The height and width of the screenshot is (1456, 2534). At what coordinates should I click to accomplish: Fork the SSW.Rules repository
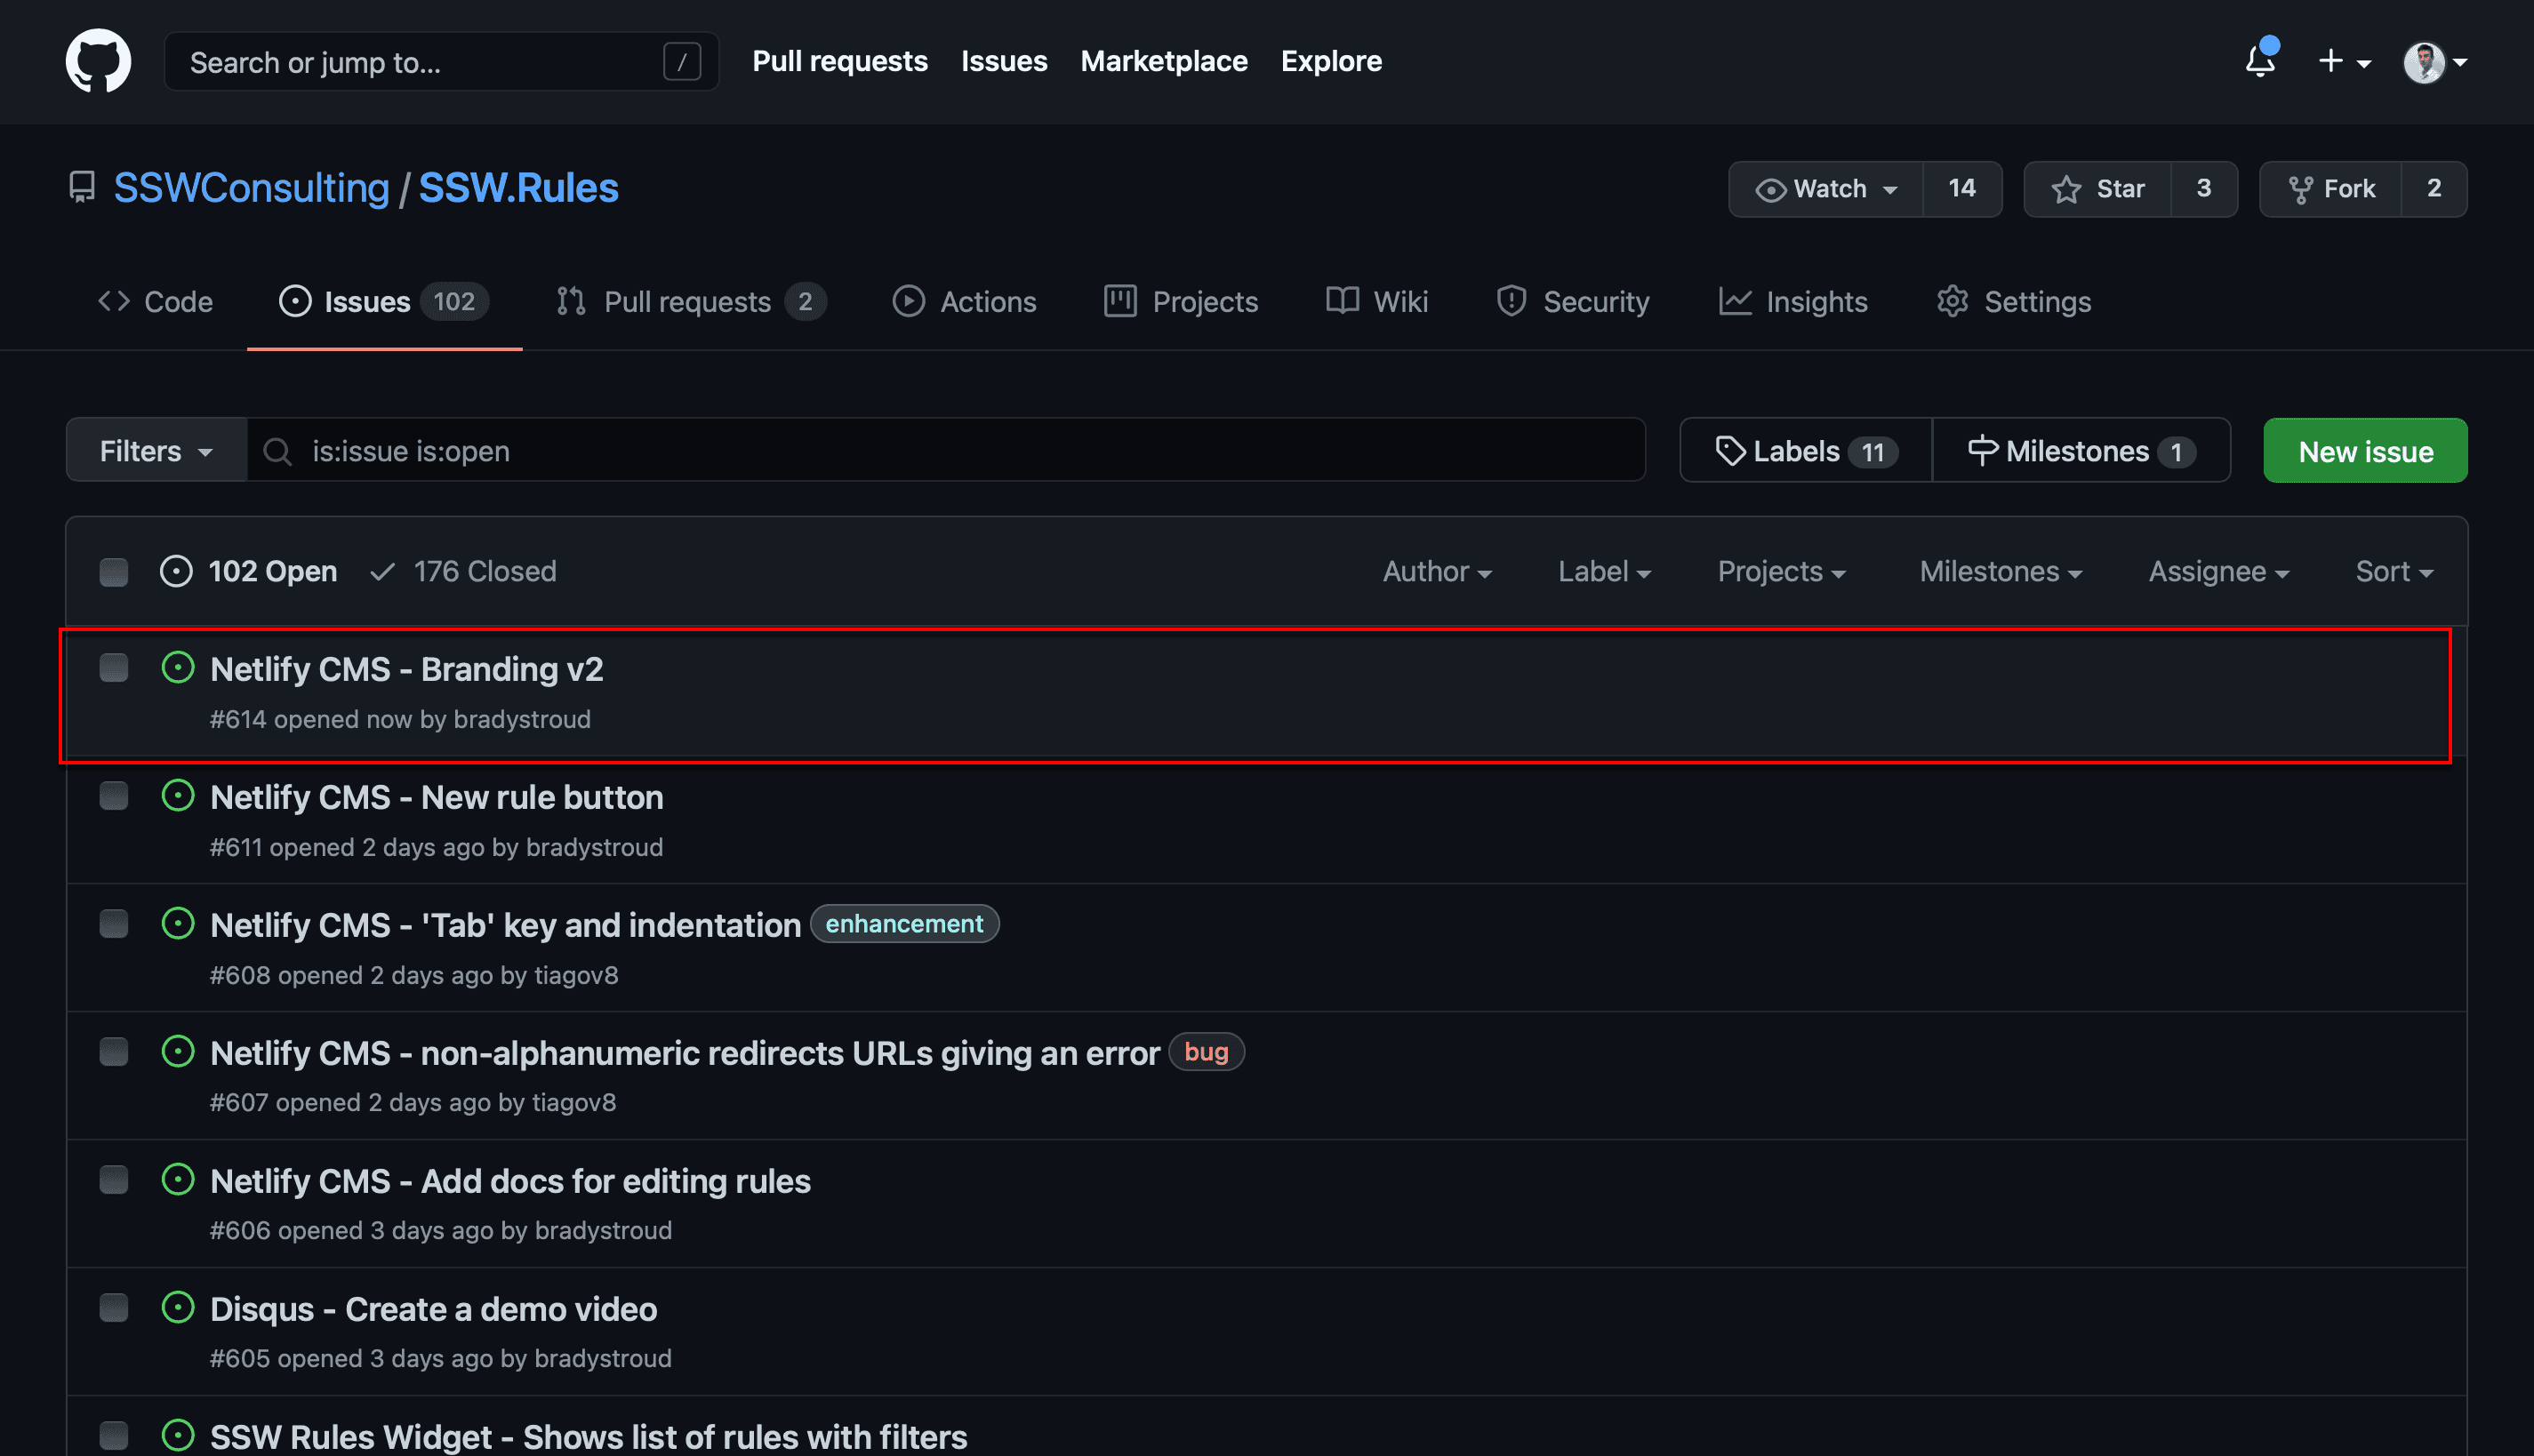pos(2331,189)
